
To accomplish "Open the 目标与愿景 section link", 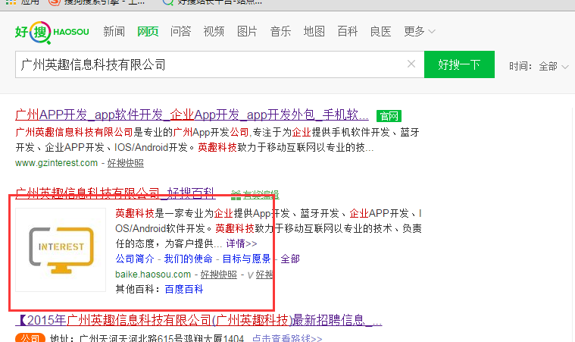I will click(246, 259).
